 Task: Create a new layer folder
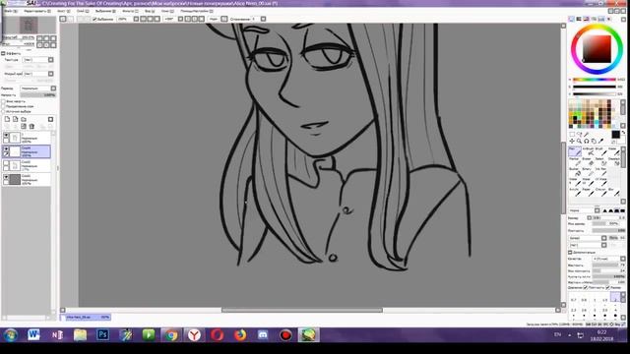[24, 119]
